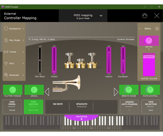Click the Timbre menu label

(x=13, y=52)
